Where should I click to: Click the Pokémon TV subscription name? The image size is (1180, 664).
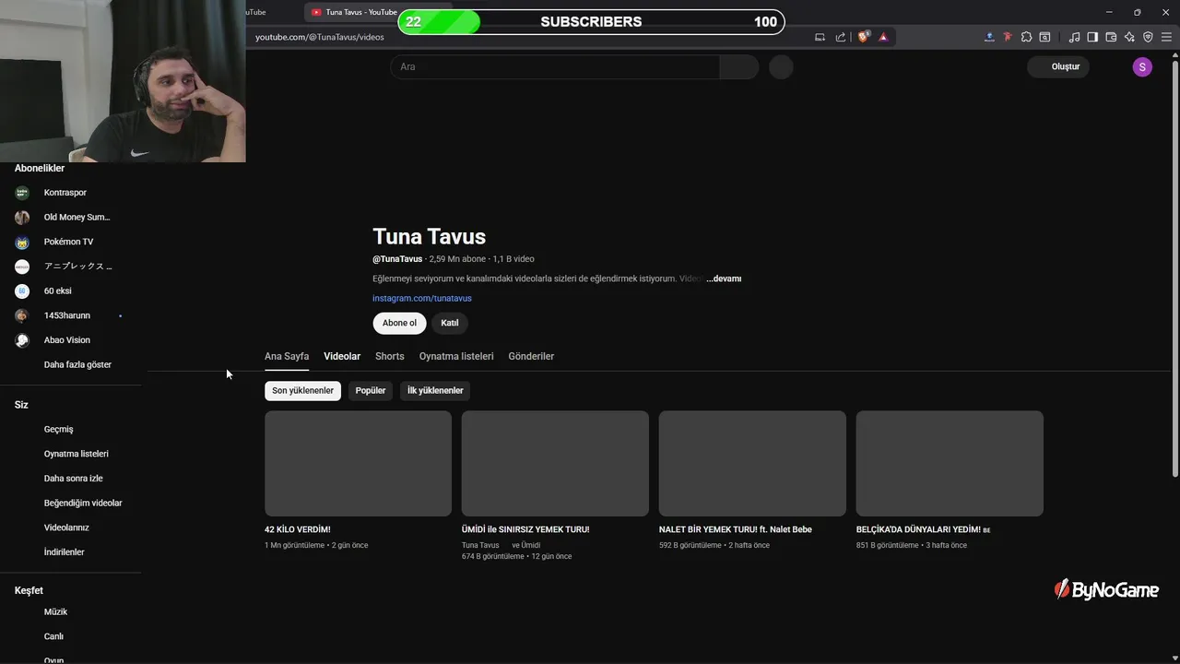[68, 242]
